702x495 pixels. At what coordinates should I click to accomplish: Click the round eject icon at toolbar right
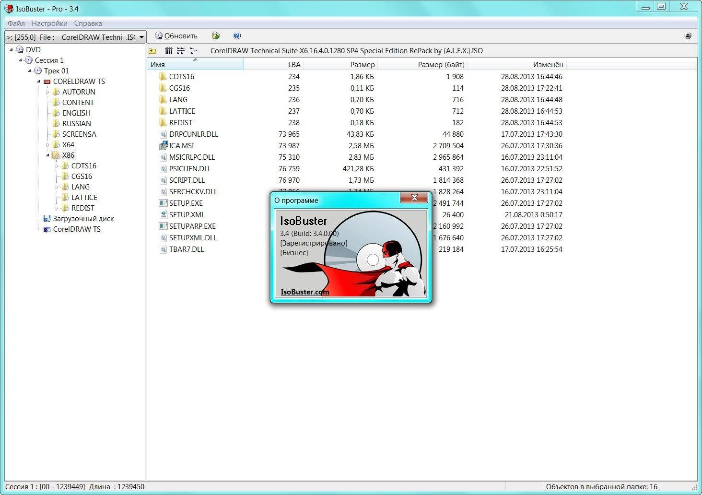(688, 36)
